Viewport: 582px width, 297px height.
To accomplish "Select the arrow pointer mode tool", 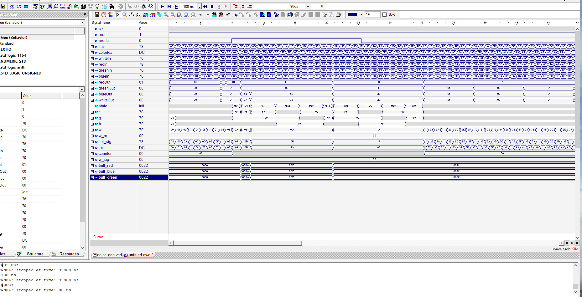I will 118,15.
